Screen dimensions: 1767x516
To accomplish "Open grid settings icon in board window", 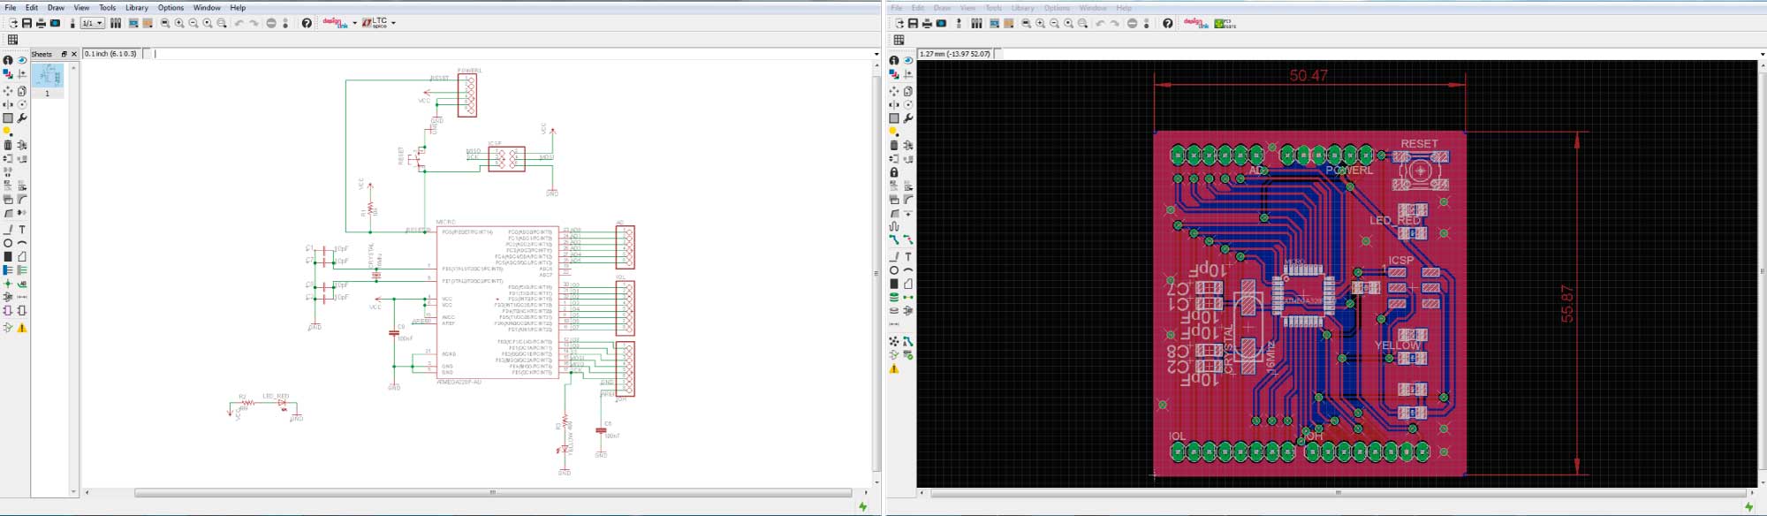I will [899, 40].
